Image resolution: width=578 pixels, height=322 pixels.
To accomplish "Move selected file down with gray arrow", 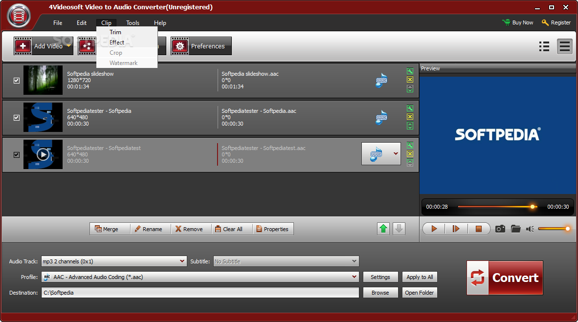I will coord(399,229).
